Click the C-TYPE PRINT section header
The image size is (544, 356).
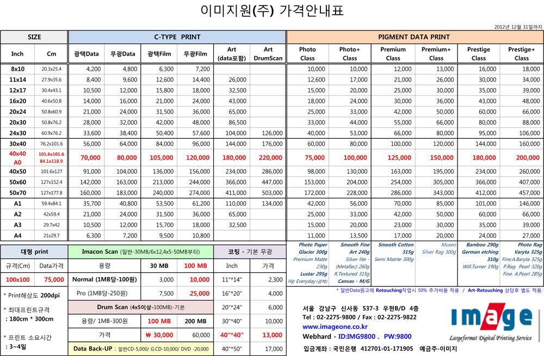(x=177, y=37)
